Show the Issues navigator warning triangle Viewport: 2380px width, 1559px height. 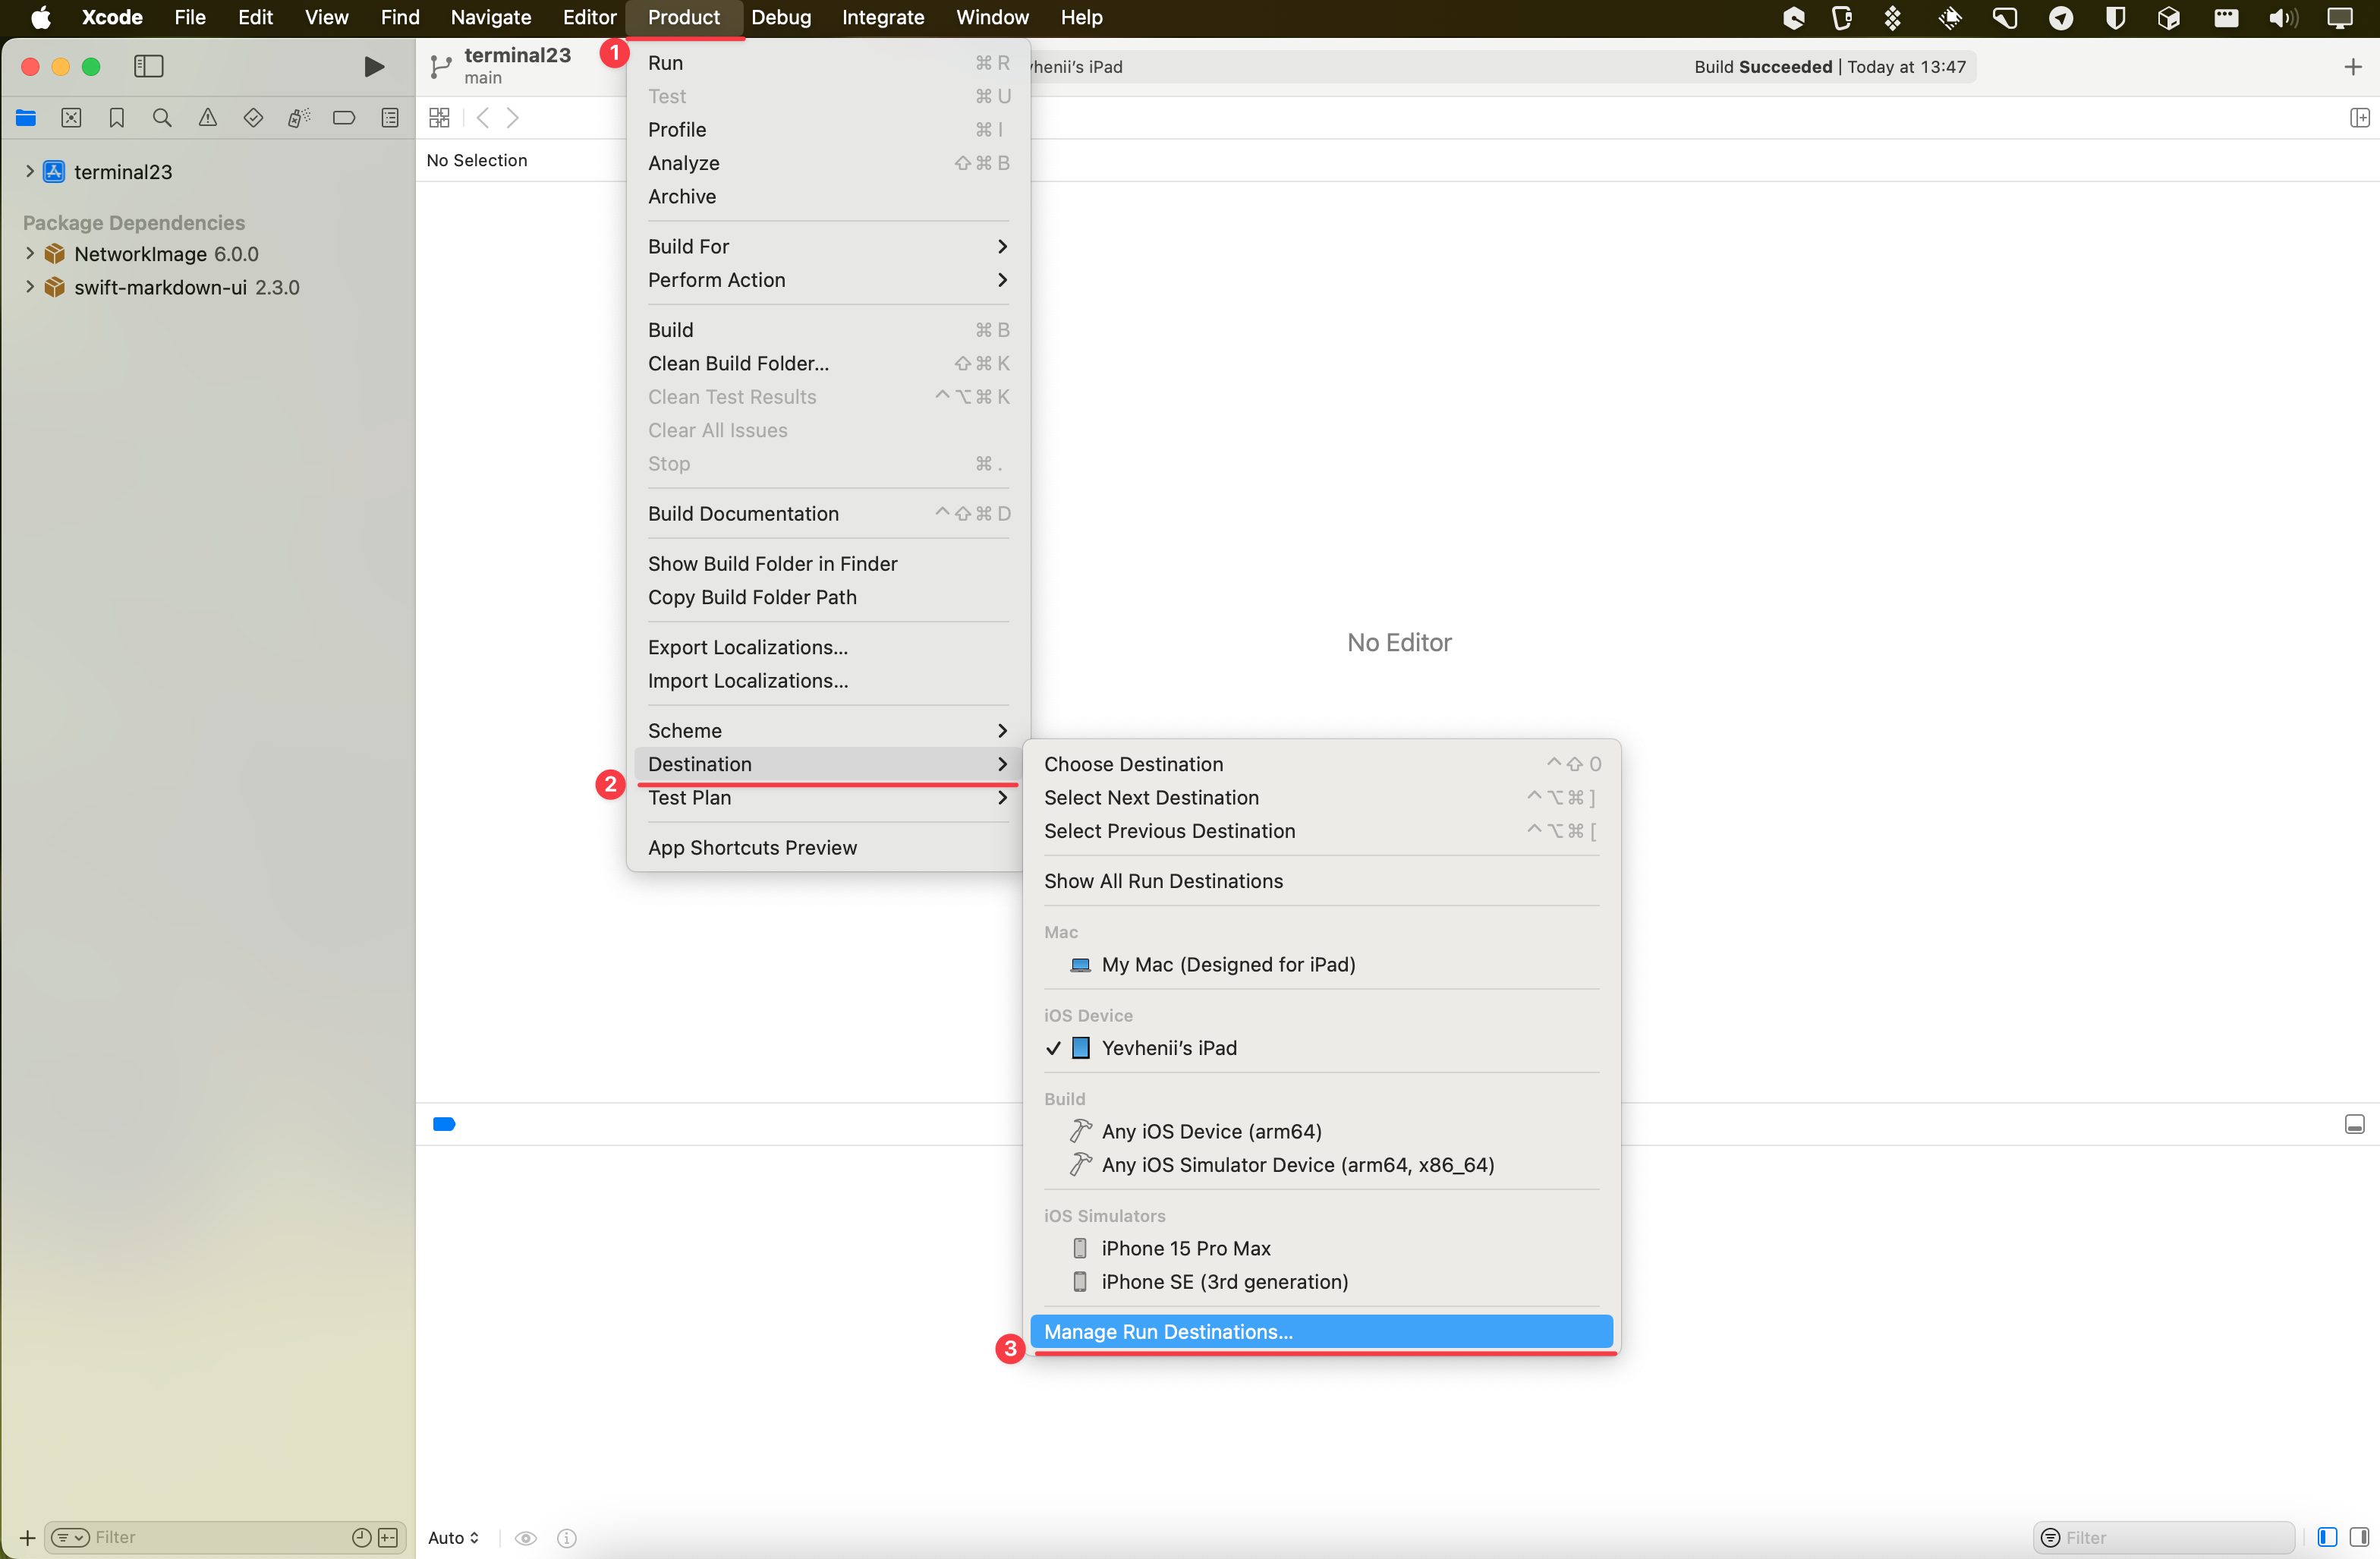pyautogui.click(x=208, y=117)
